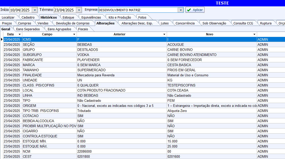
Task: Click into the Início date field
Action: [20, 10]
